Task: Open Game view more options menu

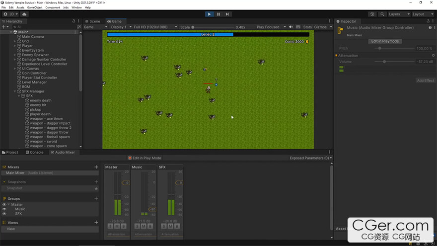Action: pyautogui.click(x=329, y=21)
